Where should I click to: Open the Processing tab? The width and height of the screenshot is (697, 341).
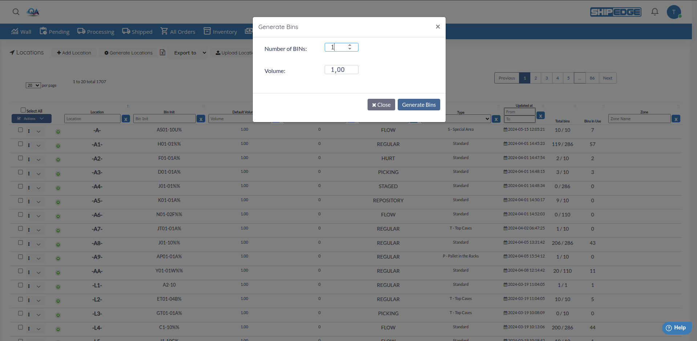pos(96,32)
